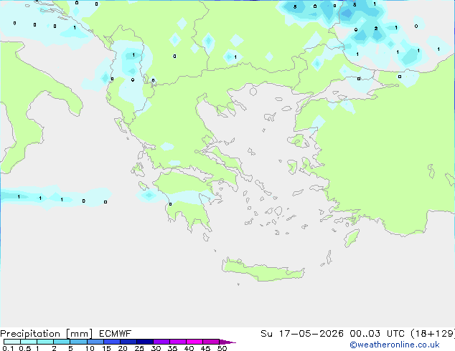
Task: Pick the 5–10 mm legend color swatch
Action: click(x=78, y=342)
